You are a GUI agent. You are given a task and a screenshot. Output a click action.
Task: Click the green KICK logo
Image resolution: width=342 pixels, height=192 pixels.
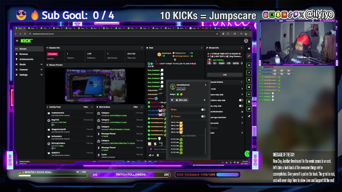pos(26,41)
